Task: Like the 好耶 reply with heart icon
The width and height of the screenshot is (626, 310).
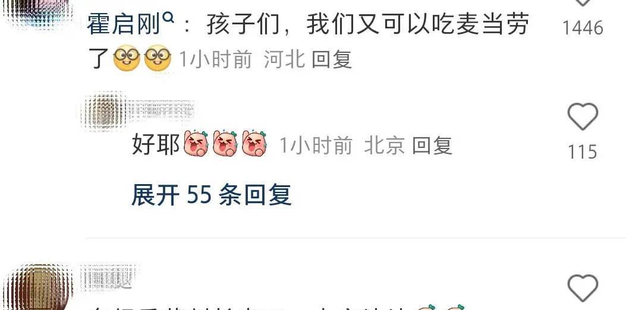Action: [583, 116]
